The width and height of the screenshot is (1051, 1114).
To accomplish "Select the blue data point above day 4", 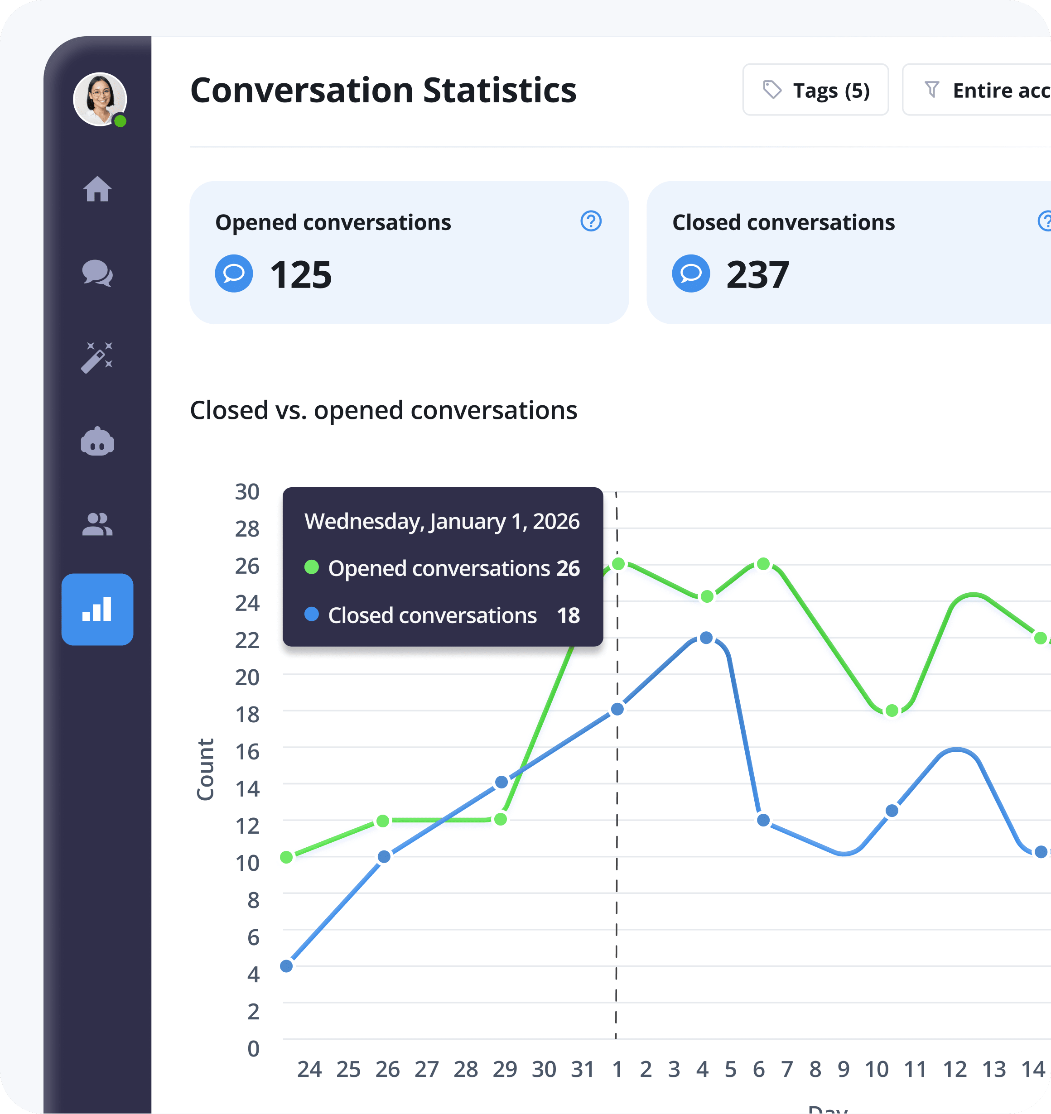I will 706,638.
